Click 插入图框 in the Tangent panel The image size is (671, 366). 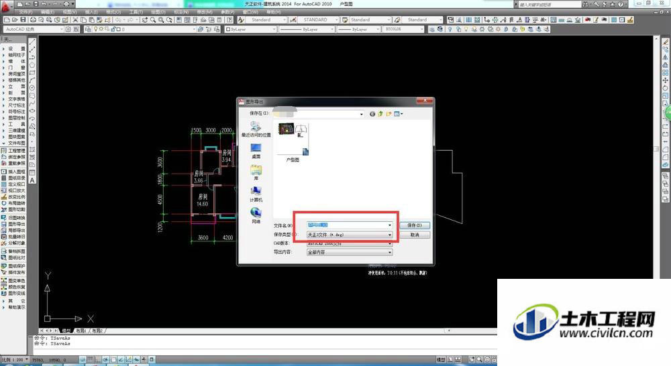click(x=13, y=172)
